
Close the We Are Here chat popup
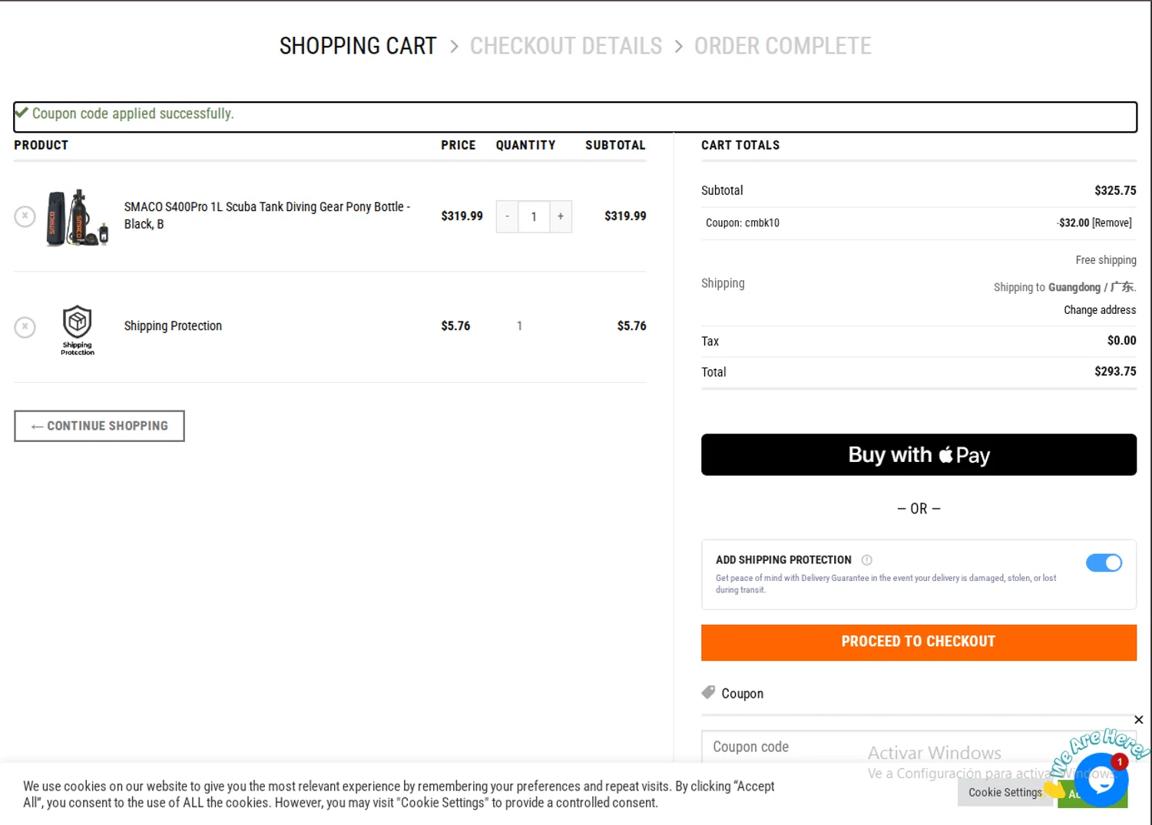[1139, 720]
